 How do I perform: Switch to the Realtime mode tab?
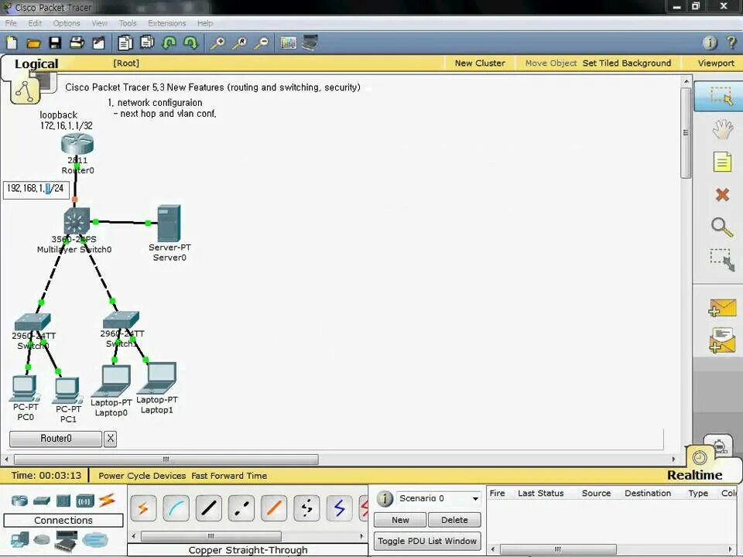(694, 474)
